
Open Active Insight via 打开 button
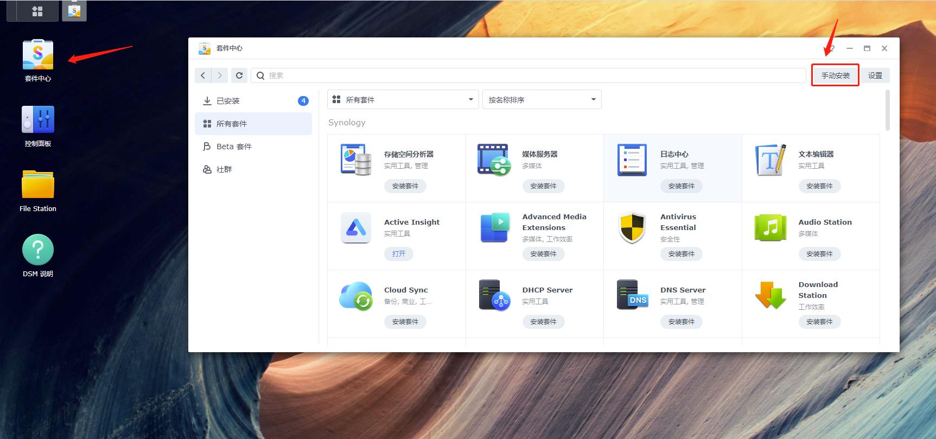pyautogui.click(x=399, y=254)
